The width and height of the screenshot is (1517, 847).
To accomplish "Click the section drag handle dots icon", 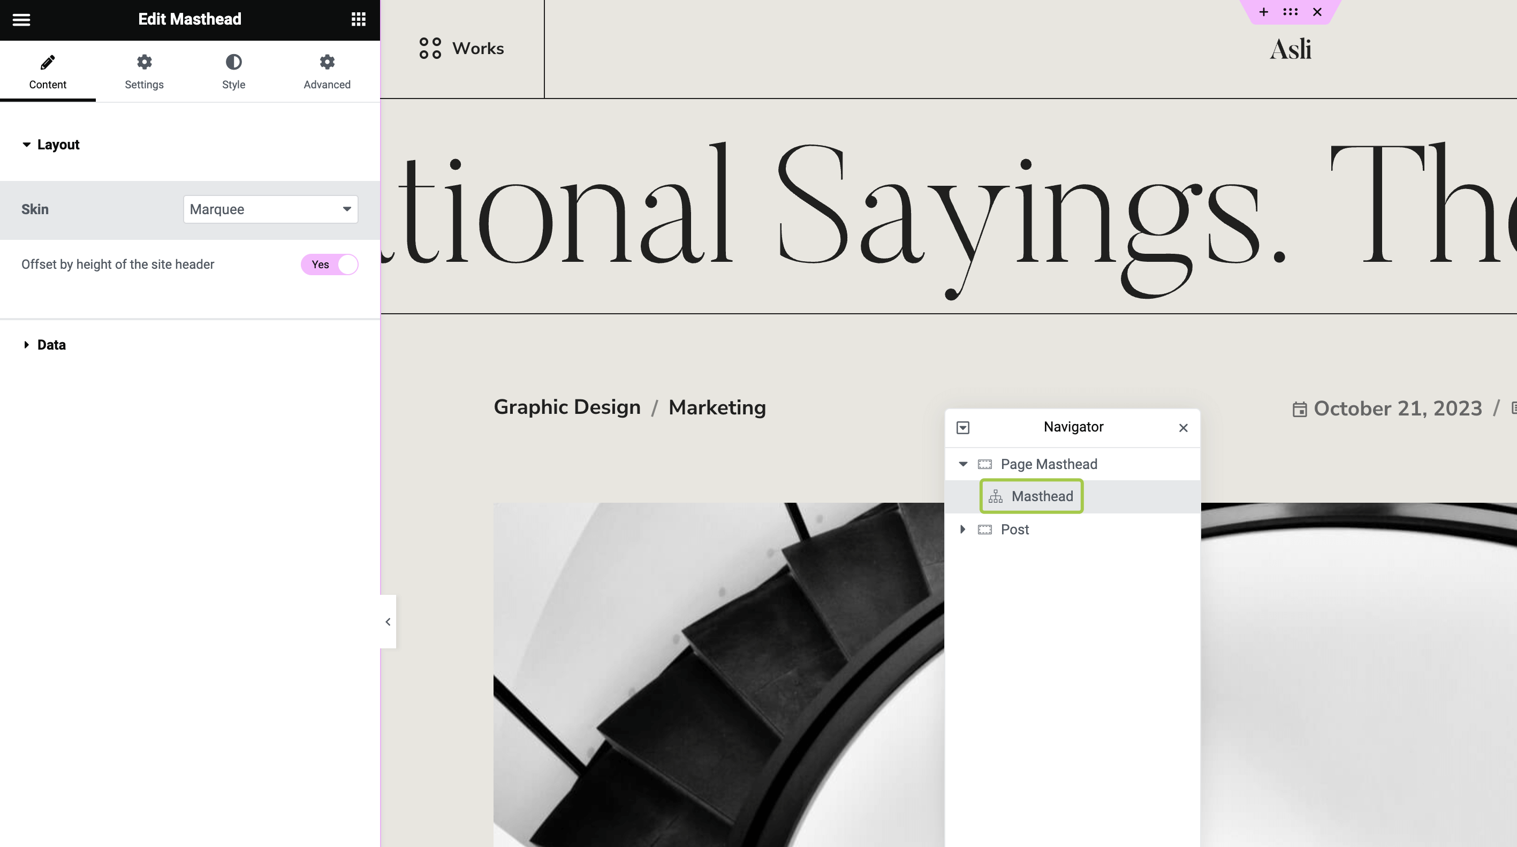I will click(x=1290, y=12).
